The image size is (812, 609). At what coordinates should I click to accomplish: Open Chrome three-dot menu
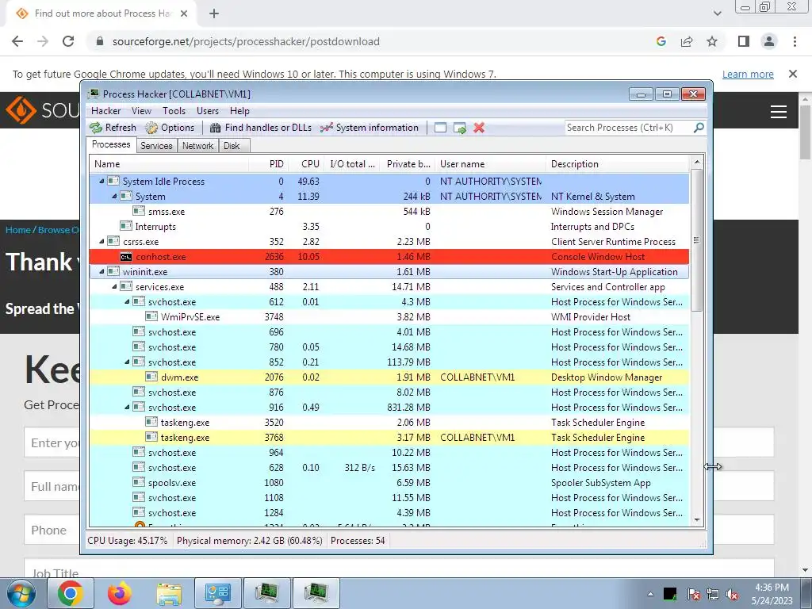(795, 41)
